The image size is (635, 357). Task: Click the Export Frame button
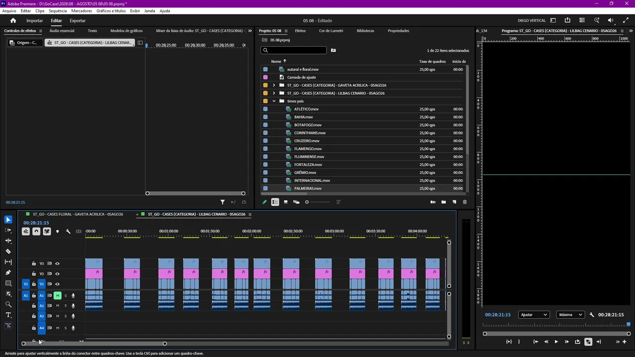(577, 342)
